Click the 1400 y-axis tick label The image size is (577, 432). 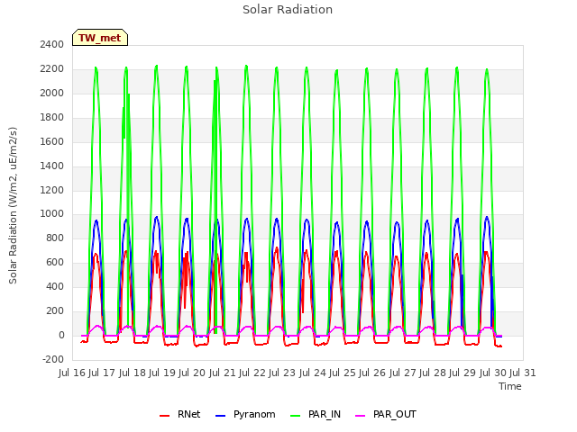(x=52, y=166)
